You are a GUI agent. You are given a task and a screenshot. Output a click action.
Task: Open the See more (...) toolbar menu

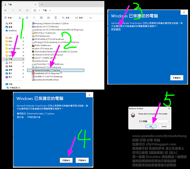tap(91, 18)
